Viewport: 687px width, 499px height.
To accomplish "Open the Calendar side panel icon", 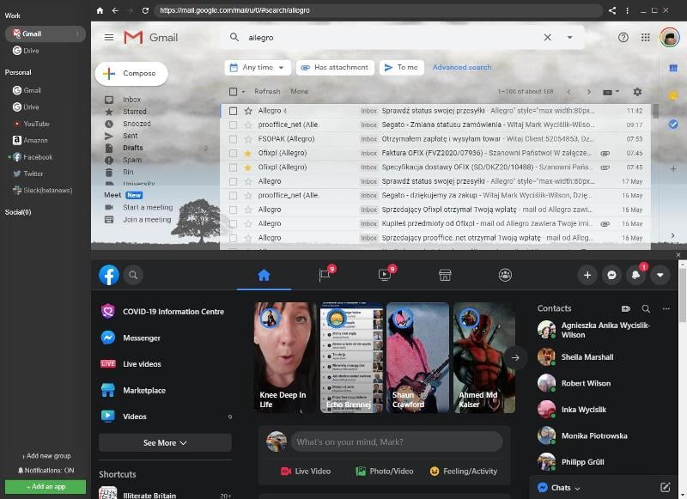I will [673, 68].
